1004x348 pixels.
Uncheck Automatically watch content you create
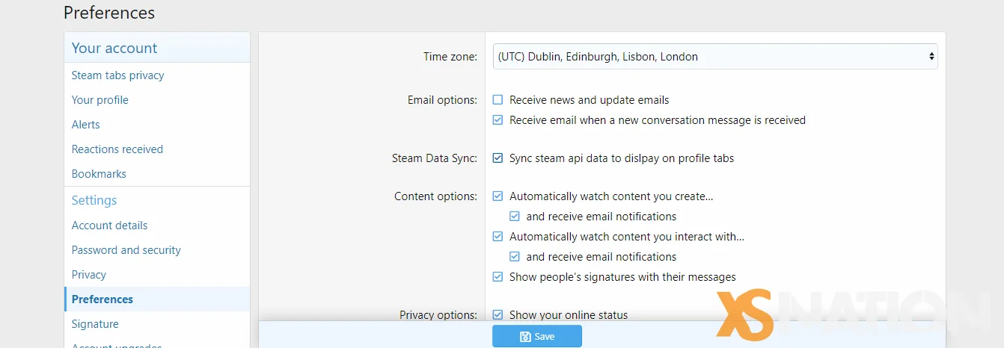tap(498, 196)
